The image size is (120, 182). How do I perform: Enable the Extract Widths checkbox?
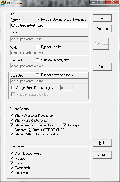pyautogui.click(x=38, y=47)
